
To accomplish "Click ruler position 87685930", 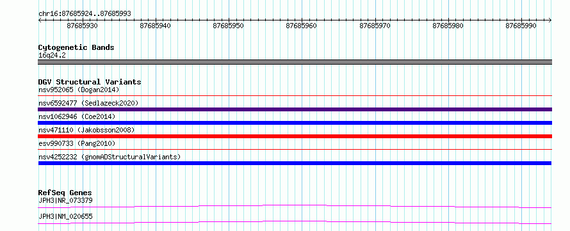I will click(83, 26).
